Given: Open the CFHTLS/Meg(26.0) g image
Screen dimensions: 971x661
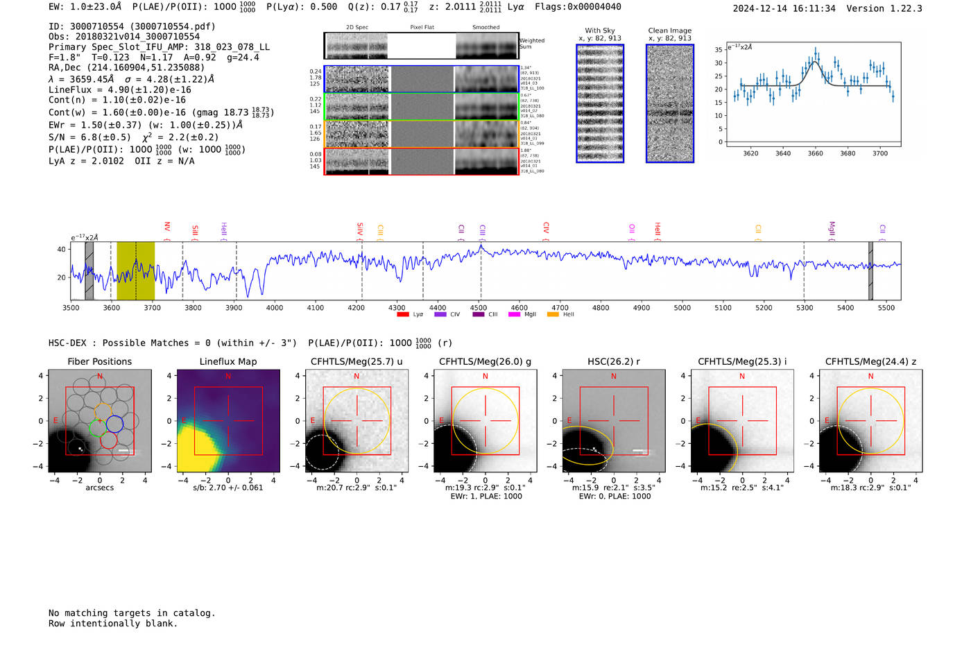Looking at the screenshot, I should (x=486, y=420).
